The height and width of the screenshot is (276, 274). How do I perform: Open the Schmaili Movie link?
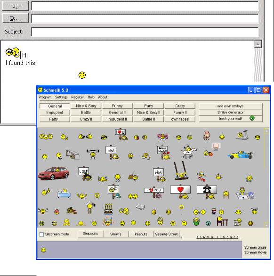click(x=255, y=252)
